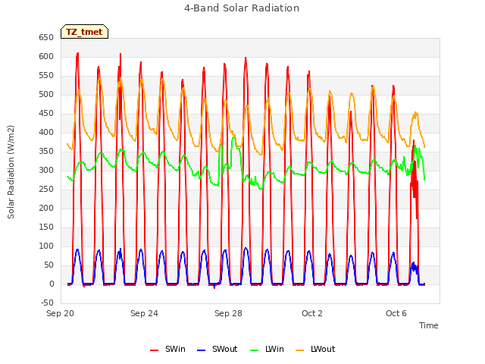This screenshot has width=485, height=364.
Task: Click the red SWin legend swatch
Action: pyautogui.click(x=154, y=350)
